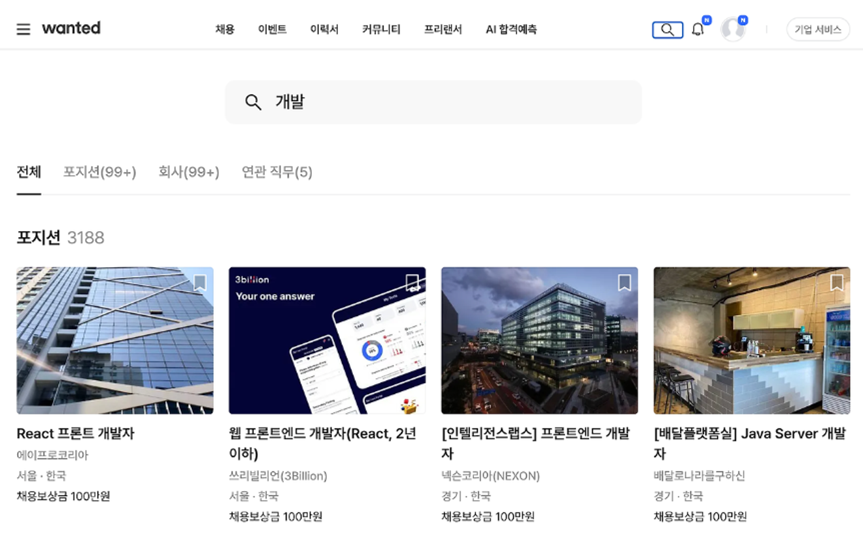Click the magnifier inside the search bar
863x538 pixels.
[x=253, y=102]
